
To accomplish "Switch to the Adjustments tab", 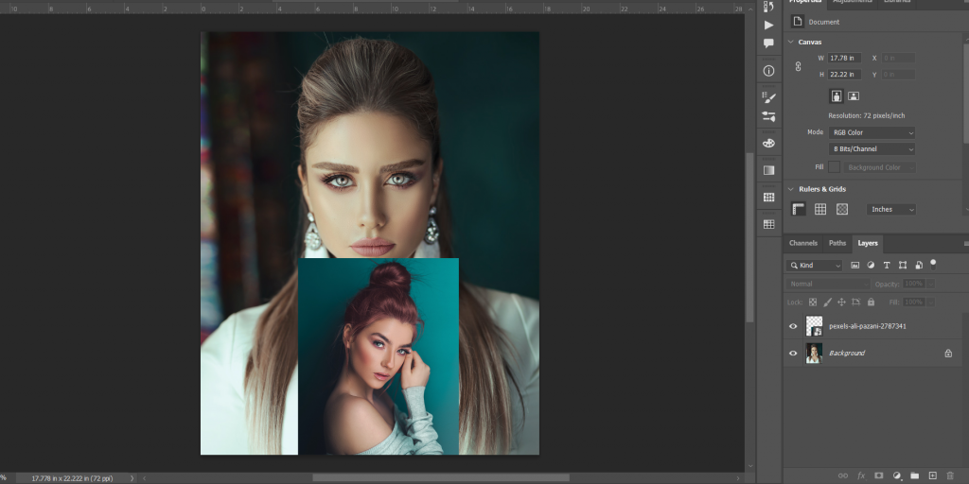I will point(853,2).
